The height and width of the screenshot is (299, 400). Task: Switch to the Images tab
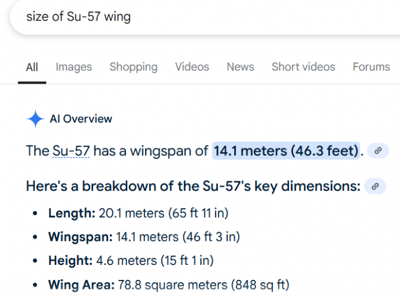click(73, 67)
